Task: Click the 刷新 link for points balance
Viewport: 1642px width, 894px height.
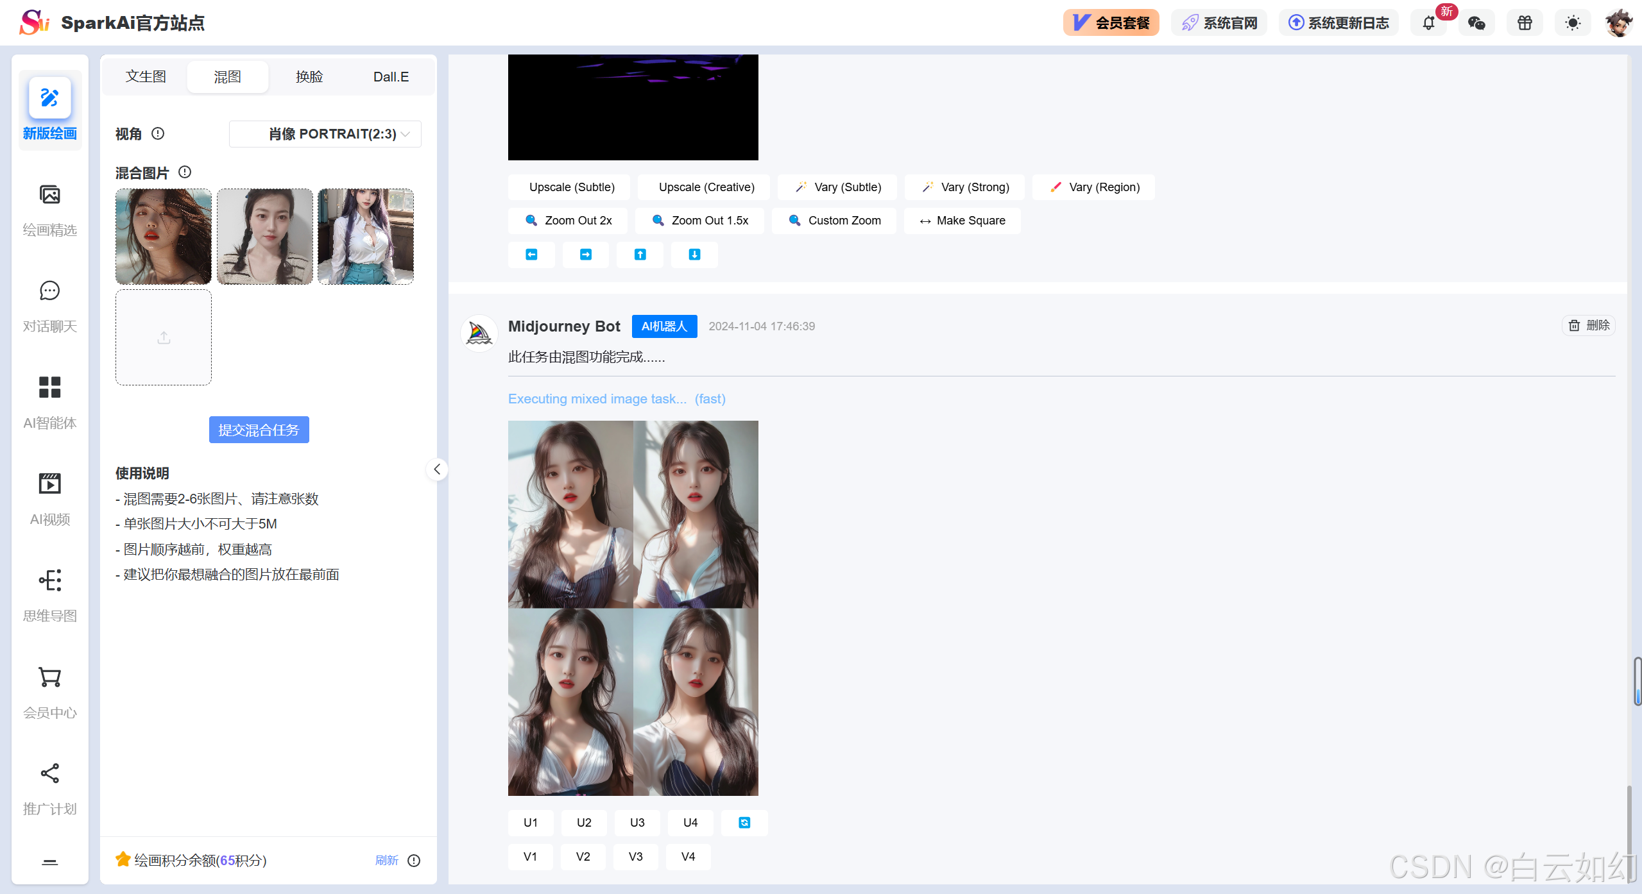Action: tap(386, 861)
